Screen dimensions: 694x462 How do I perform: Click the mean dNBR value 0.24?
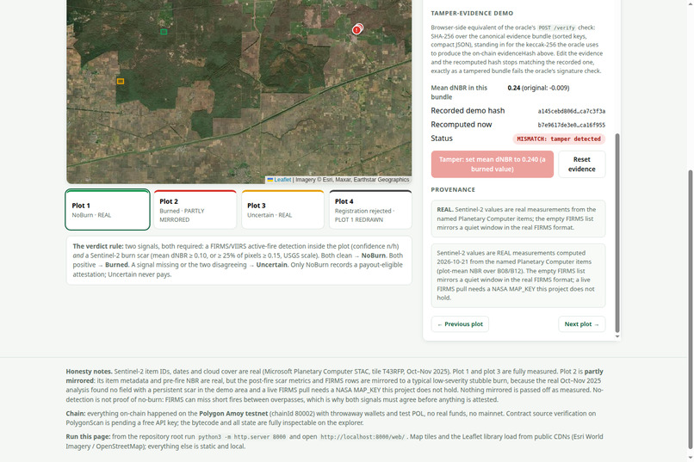pos(514,88)
